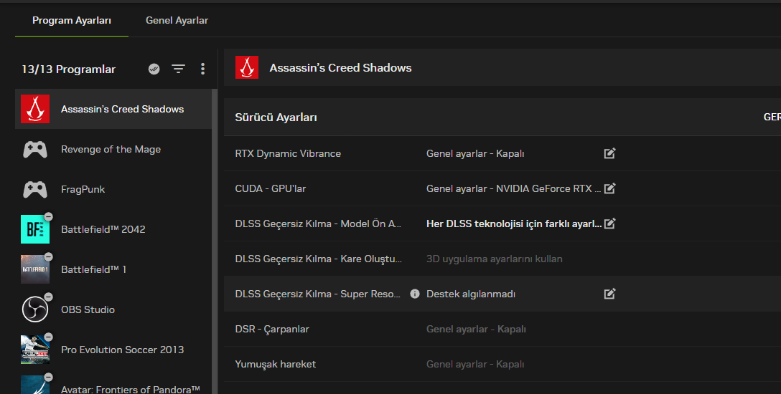Click the minus badge on Avatar icon
The height and width of the screenshot is (394, 781).
[x=48, y=377]
